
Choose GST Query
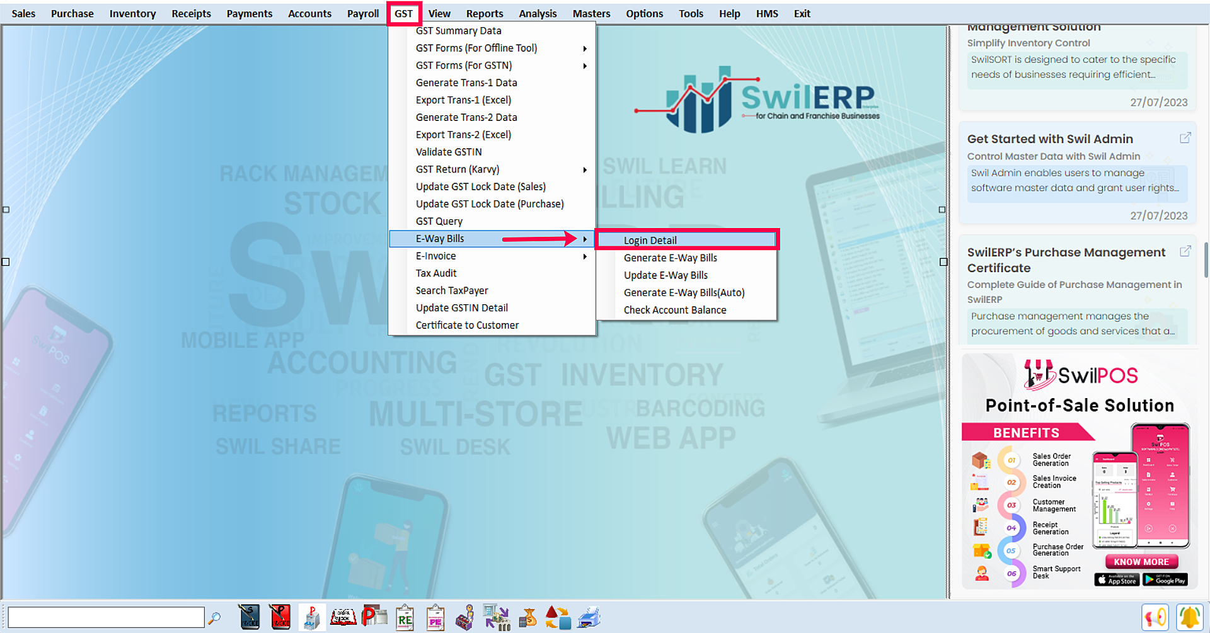(x=492, y=221)
